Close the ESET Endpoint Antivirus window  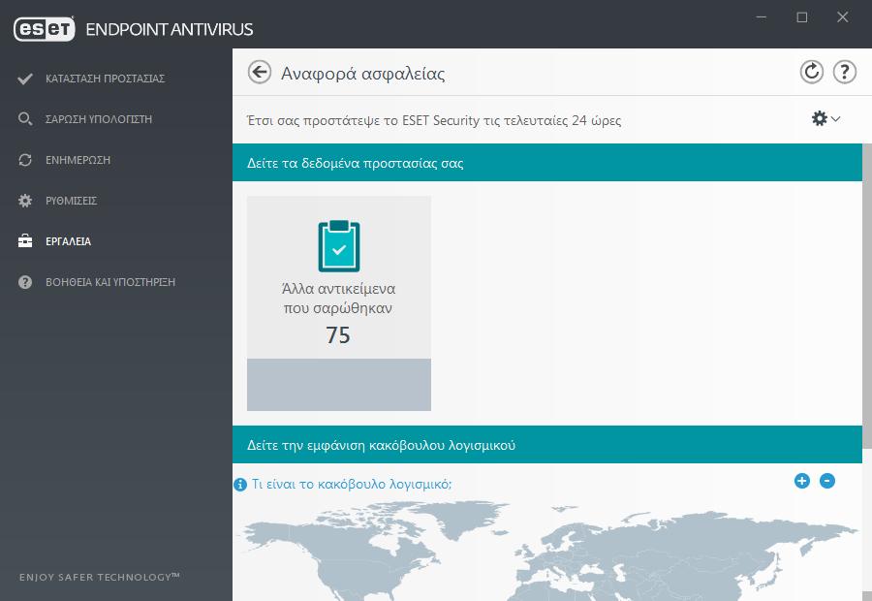click(x=843, y=17)
